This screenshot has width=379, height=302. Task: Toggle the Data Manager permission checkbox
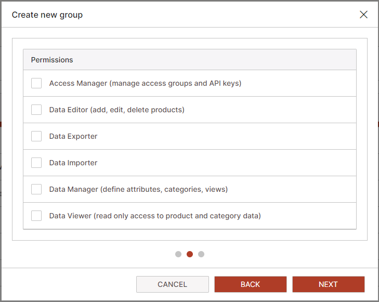point(36,189)
